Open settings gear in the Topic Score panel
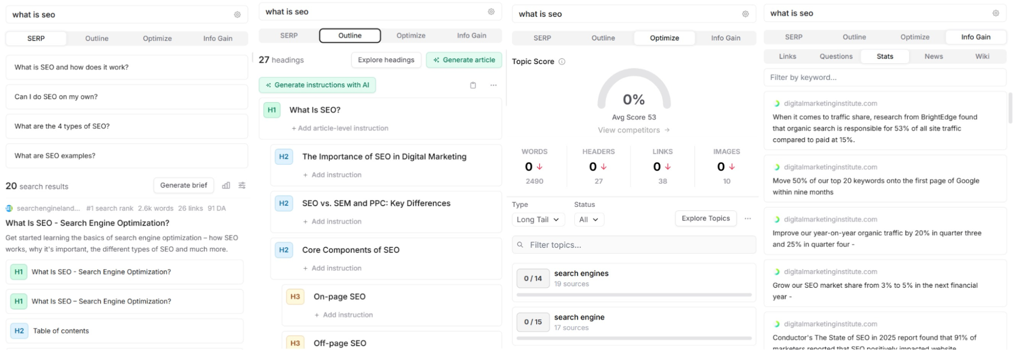The width and height of the screenshot is (1013, 350). click(x=745, y=14)
